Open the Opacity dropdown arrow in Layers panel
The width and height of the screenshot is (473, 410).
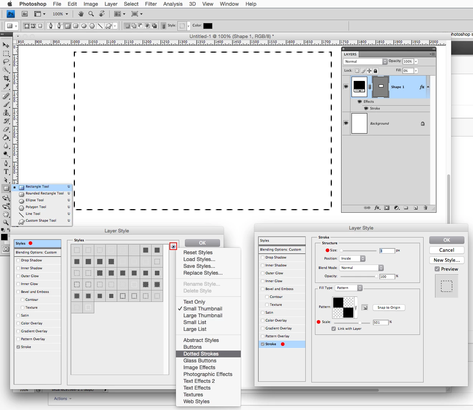click(416, 62)
